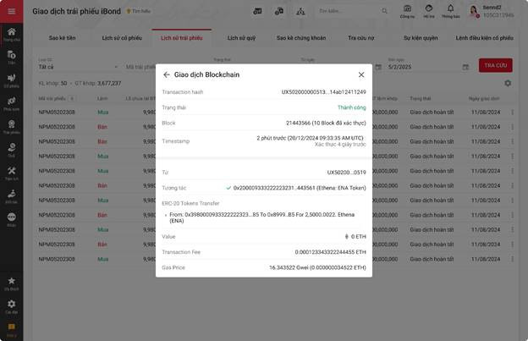Switch to Lịch sử quỹ tab

241,38
